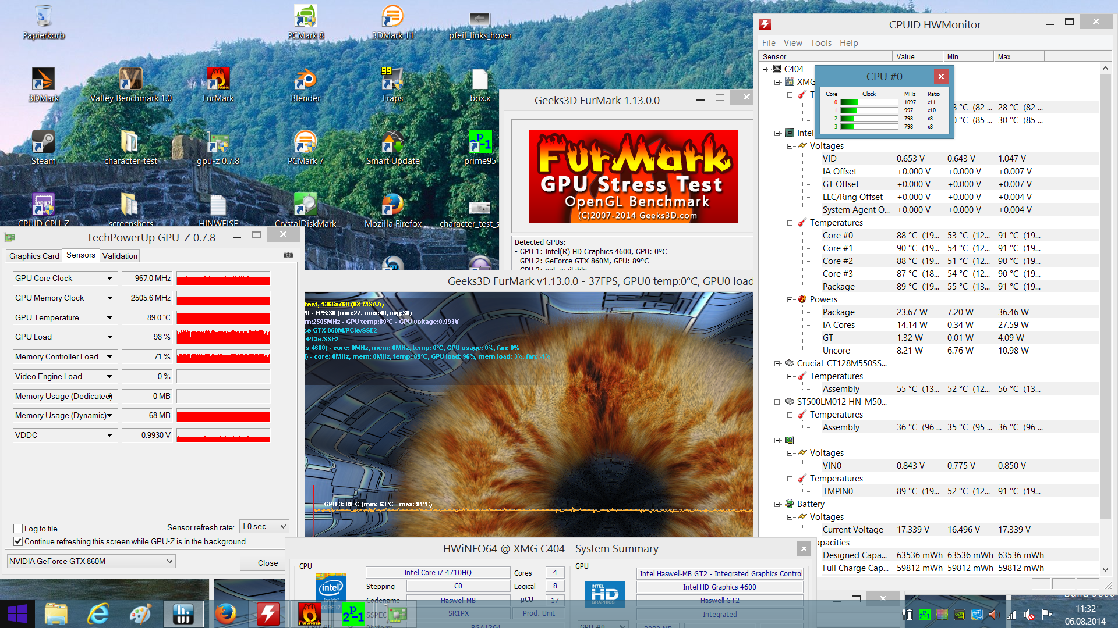Launch the PCMark 8 desktop shortcut
Screen dimensions: 1118x628
tap(306, 22)
